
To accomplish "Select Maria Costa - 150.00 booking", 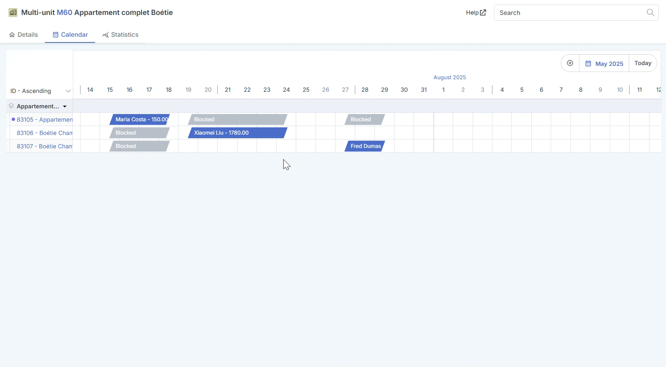I will [x=140, y=119].
